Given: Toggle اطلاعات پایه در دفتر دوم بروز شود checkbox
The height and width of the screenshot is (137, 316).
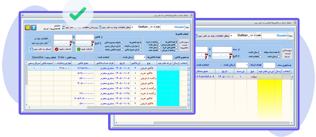Looking at the screenshot, I should point(50,41).
